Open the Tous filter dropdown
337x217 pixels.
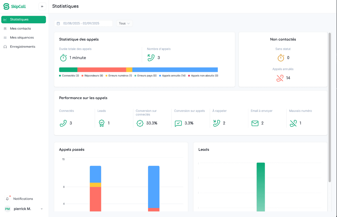pos(124,24)
